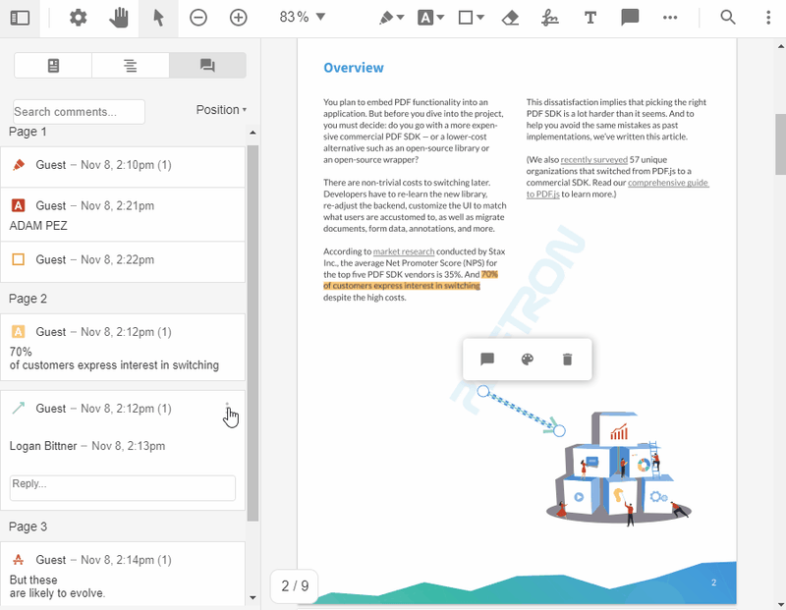Open the Position sort dropdown
The image size is (786, 610).
coord(221,110)
